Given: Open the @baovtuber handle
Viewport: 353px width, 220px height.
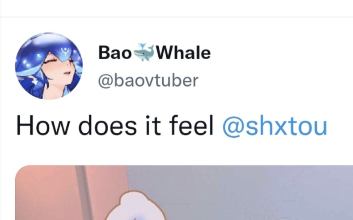Looking at the screenshot, I should click(148, 81).
